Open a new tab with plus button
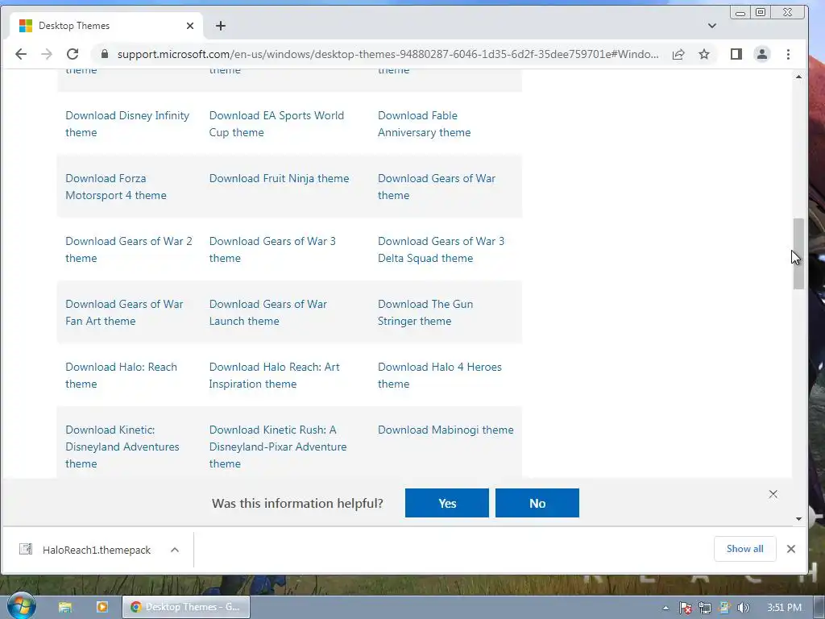 [x=221, y=26]
